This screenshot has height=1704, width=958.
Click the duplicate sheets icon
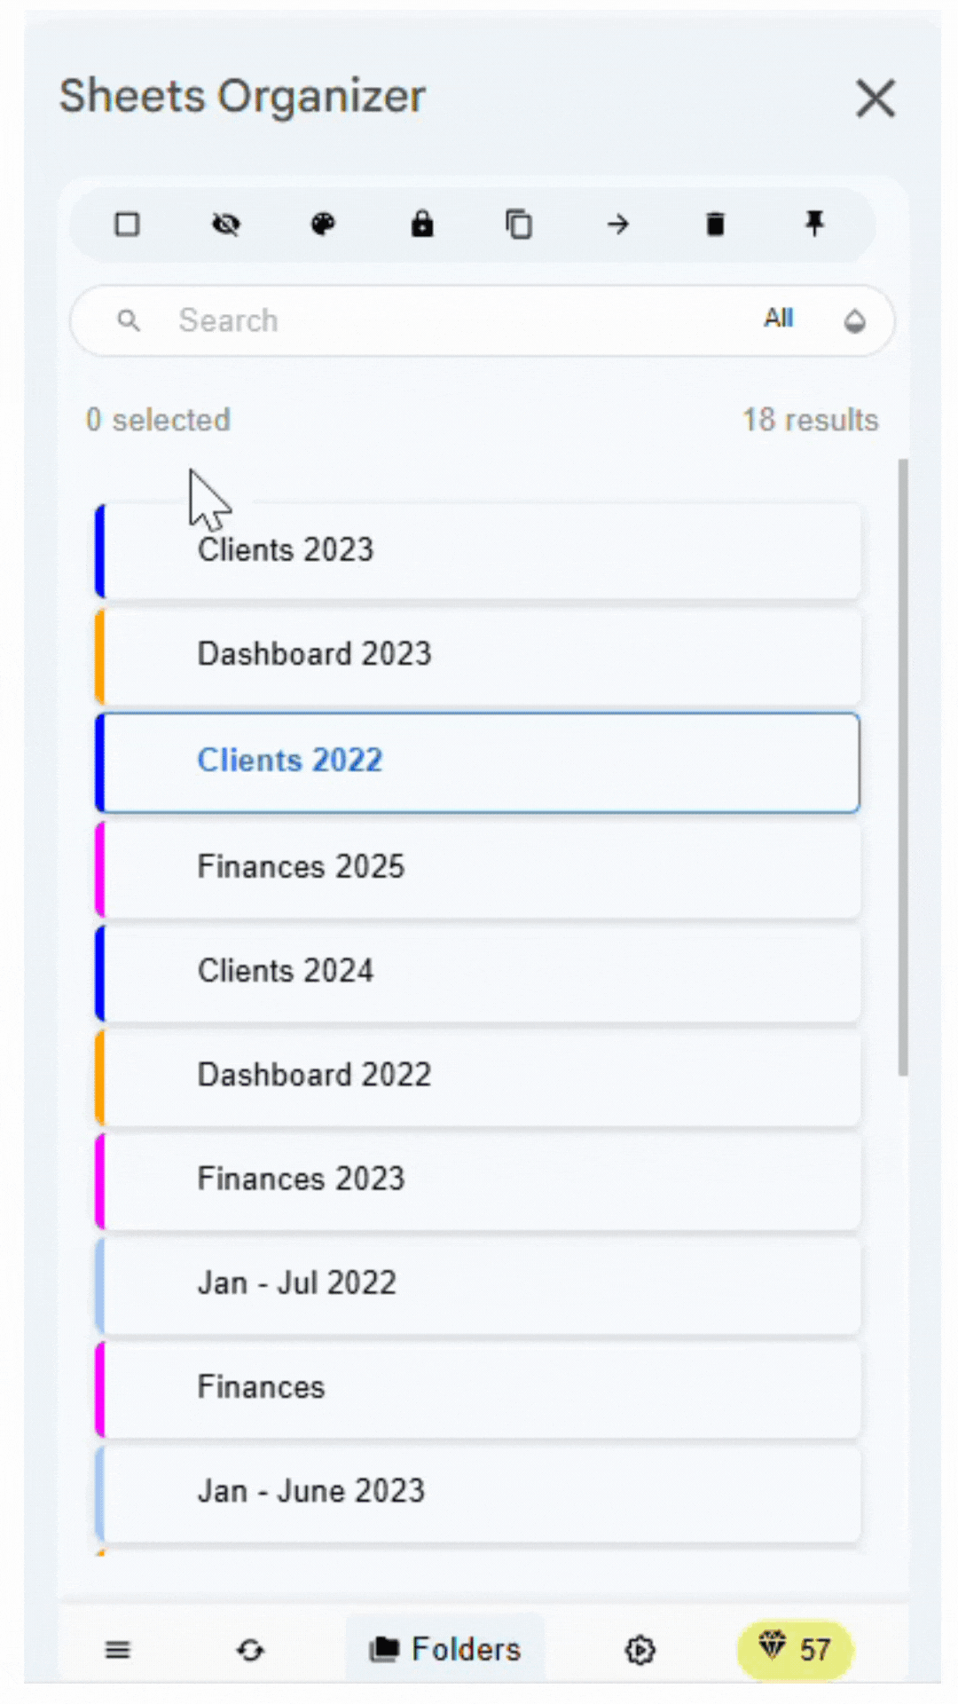click(519, 225)
